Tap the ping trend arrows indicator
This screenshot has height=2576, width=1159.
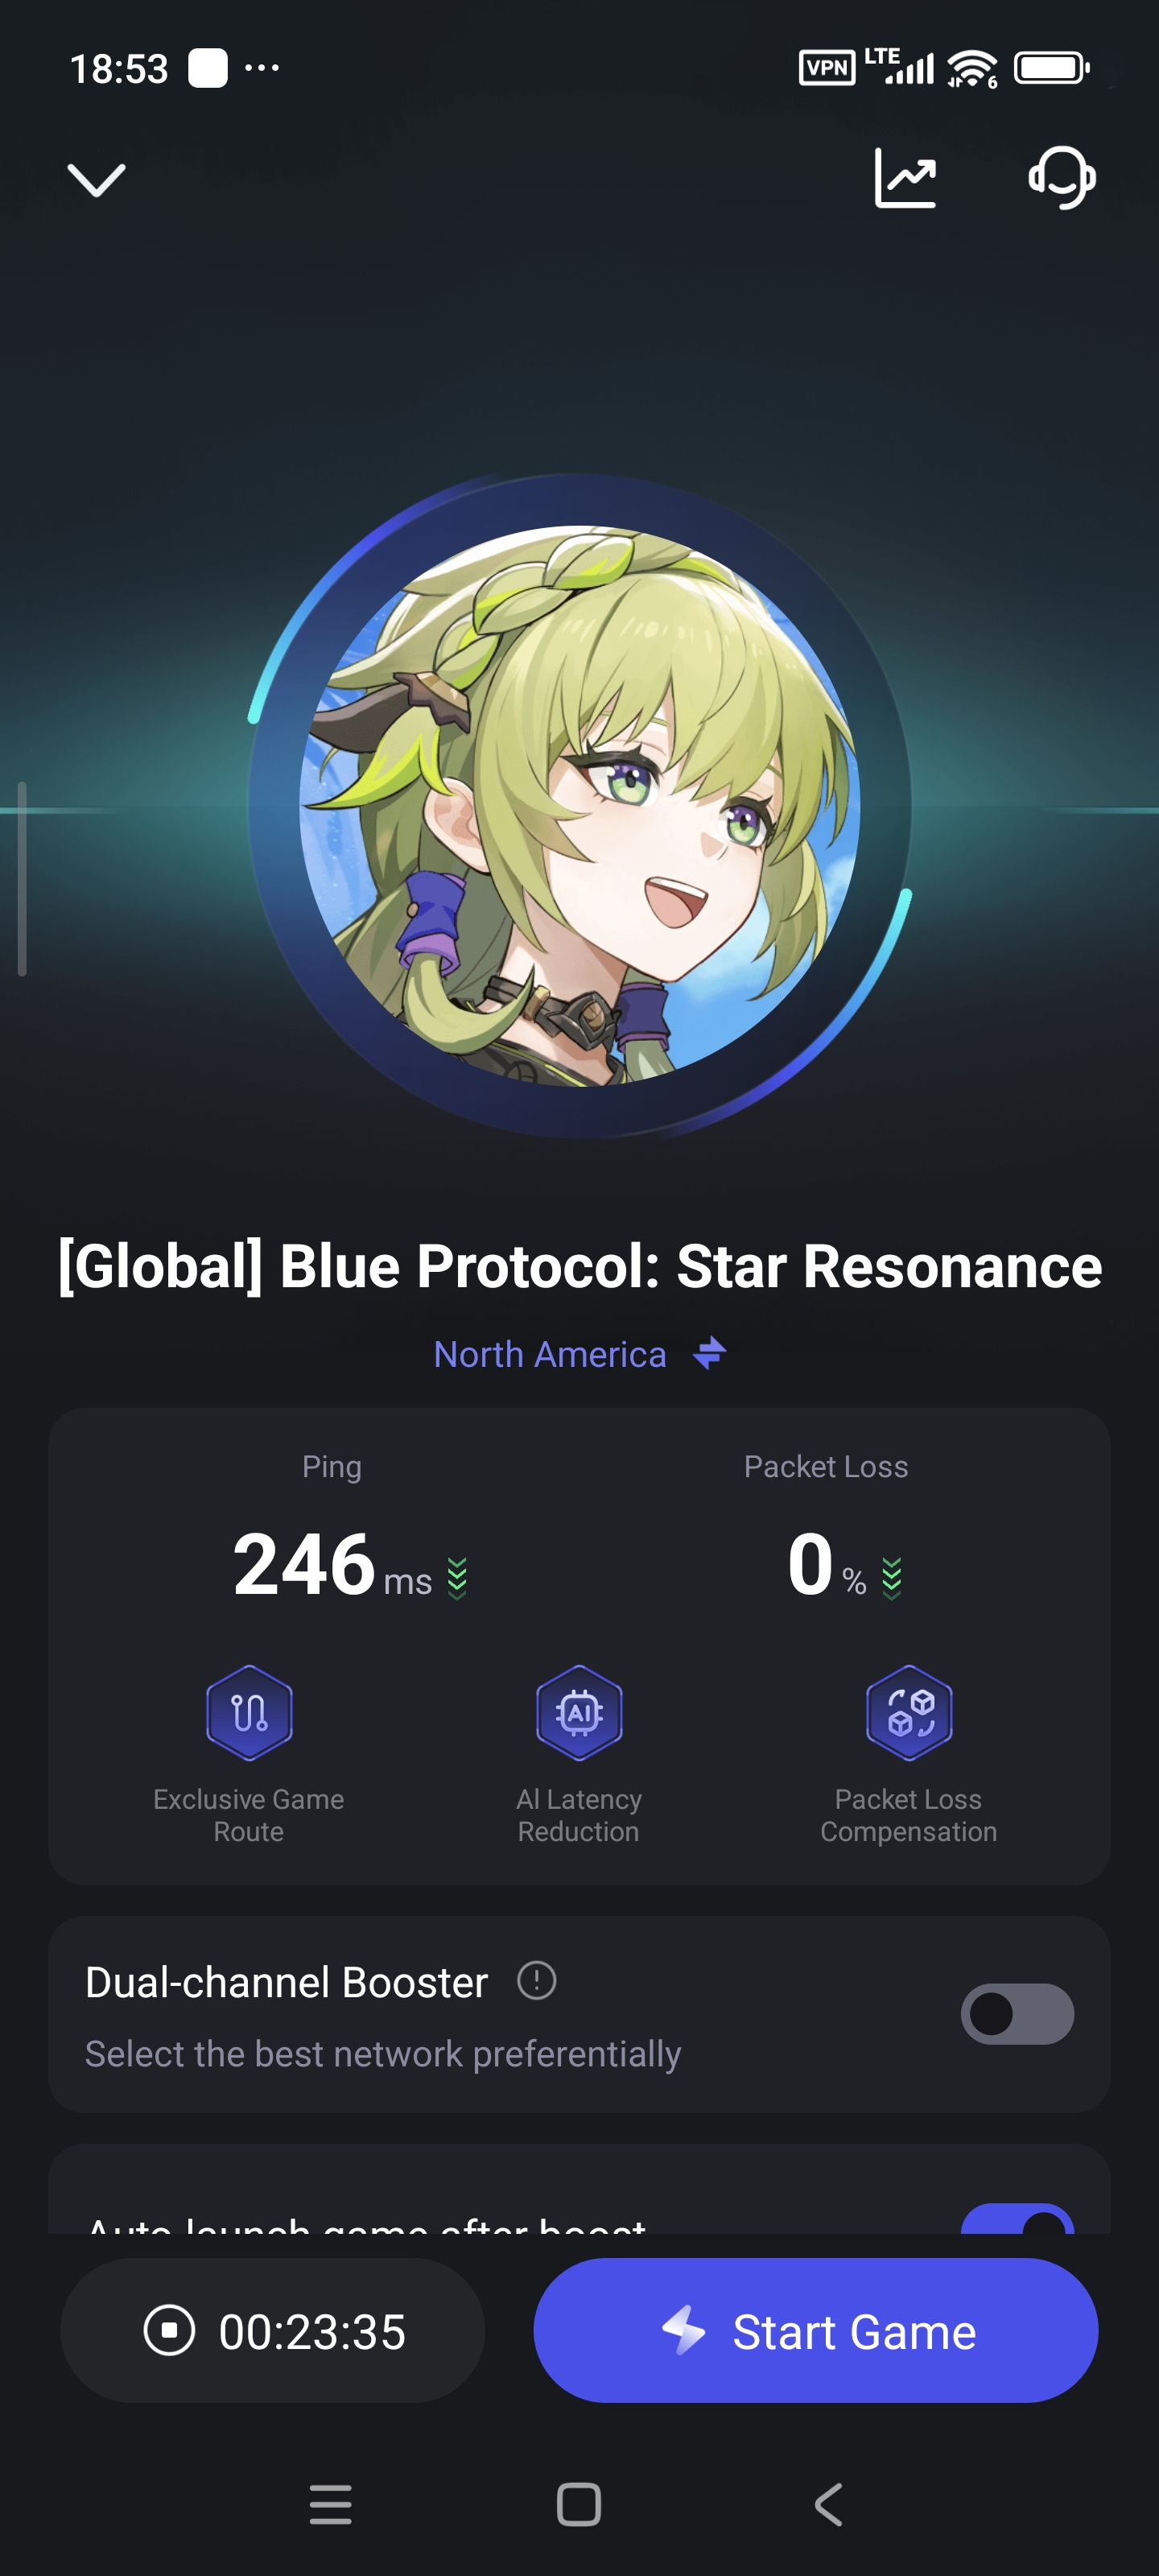(457, 1578)
